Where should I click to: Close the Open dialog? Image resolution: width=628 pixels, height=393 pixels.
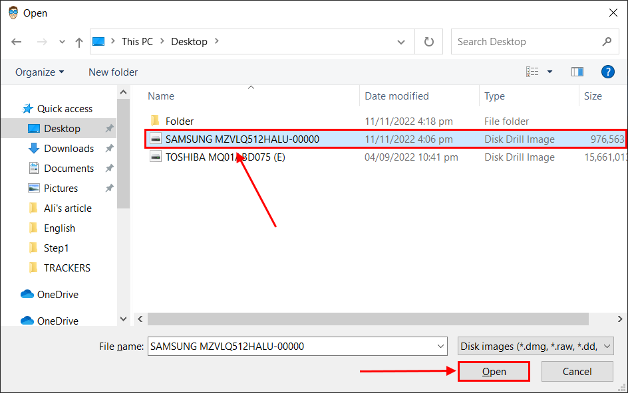613,13
